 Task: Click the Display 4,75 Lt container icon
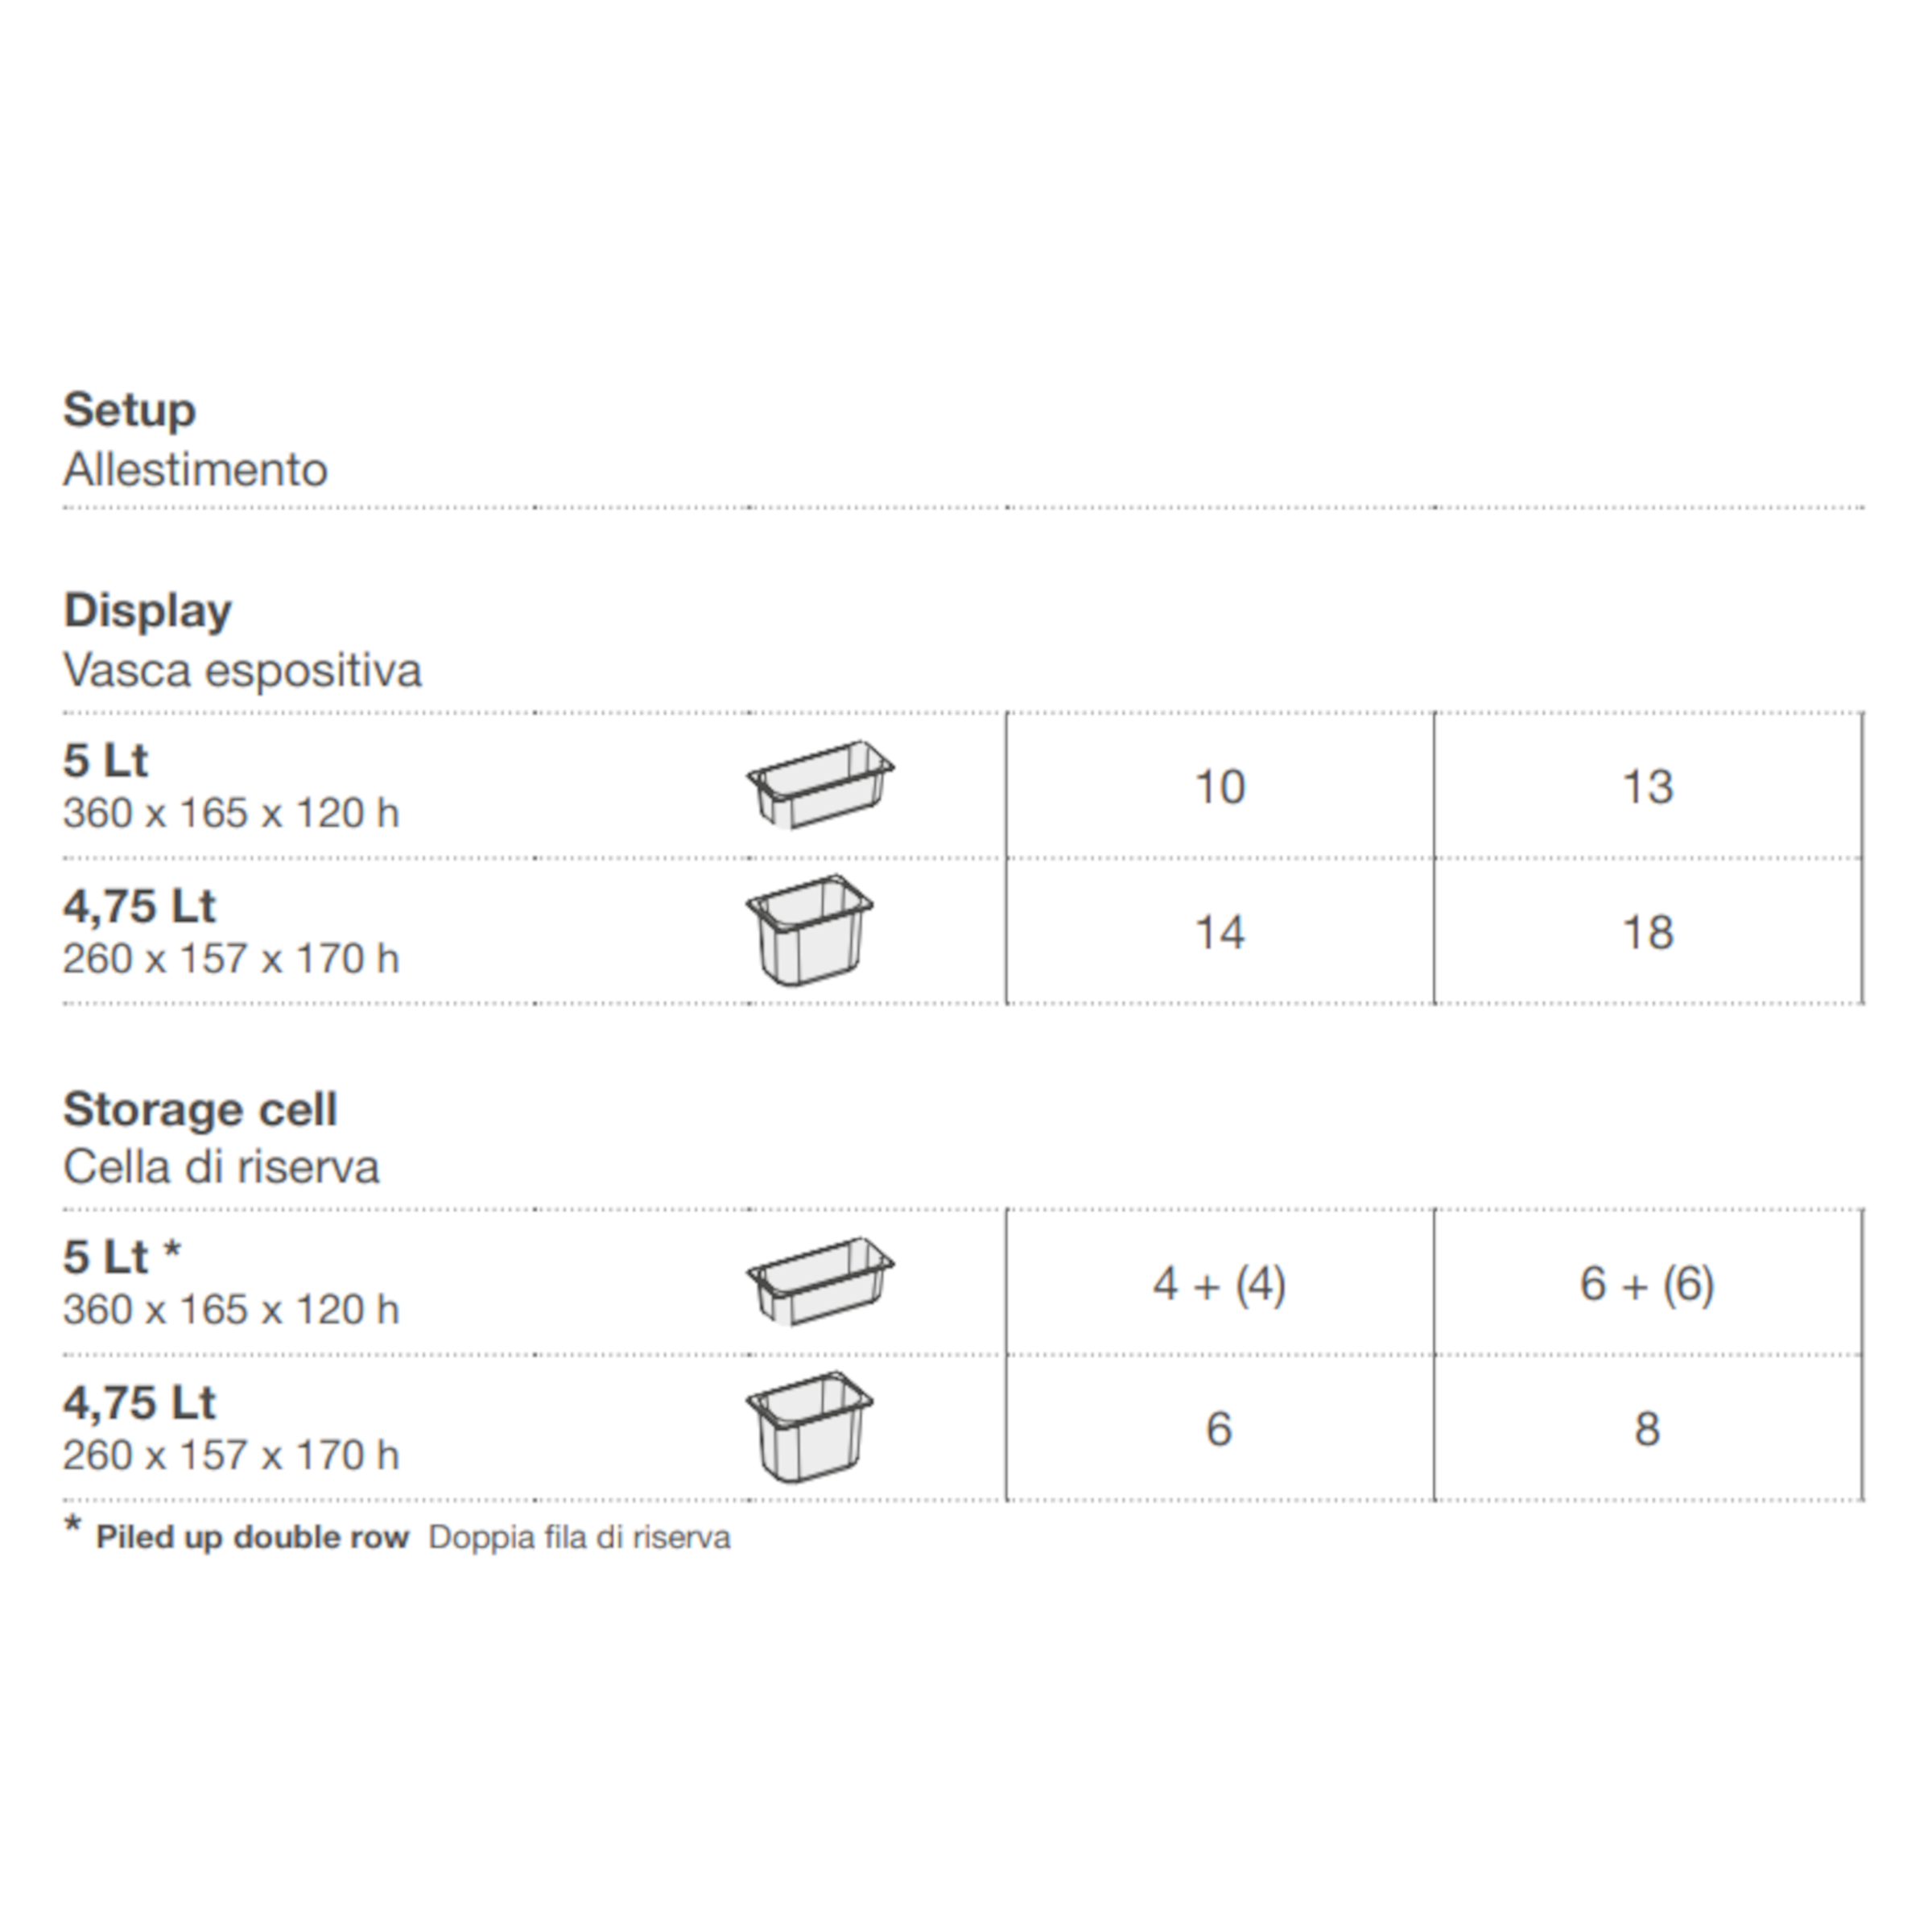pos(809,930)
